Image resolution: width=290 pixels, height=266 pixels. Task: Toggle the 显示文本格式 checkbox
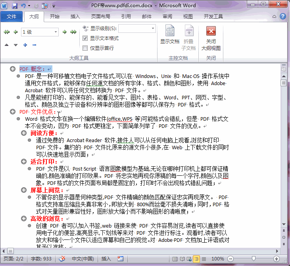85,38
